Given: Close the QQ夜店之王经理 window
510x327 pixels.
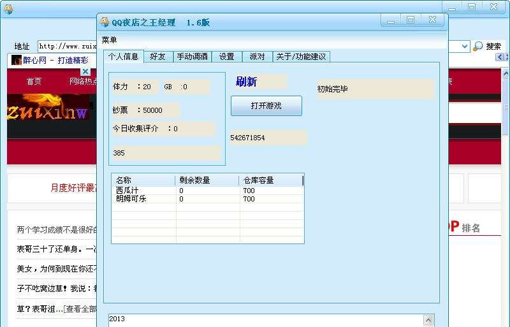Looking at the screenshot, I should [432, 20].
